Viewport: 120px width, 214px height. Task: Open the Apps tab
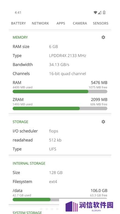(x=61, y=23)
